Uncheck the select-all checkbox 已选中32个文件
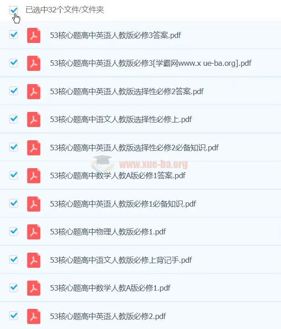This screenshot has width=281, height=329. [13, 10]
